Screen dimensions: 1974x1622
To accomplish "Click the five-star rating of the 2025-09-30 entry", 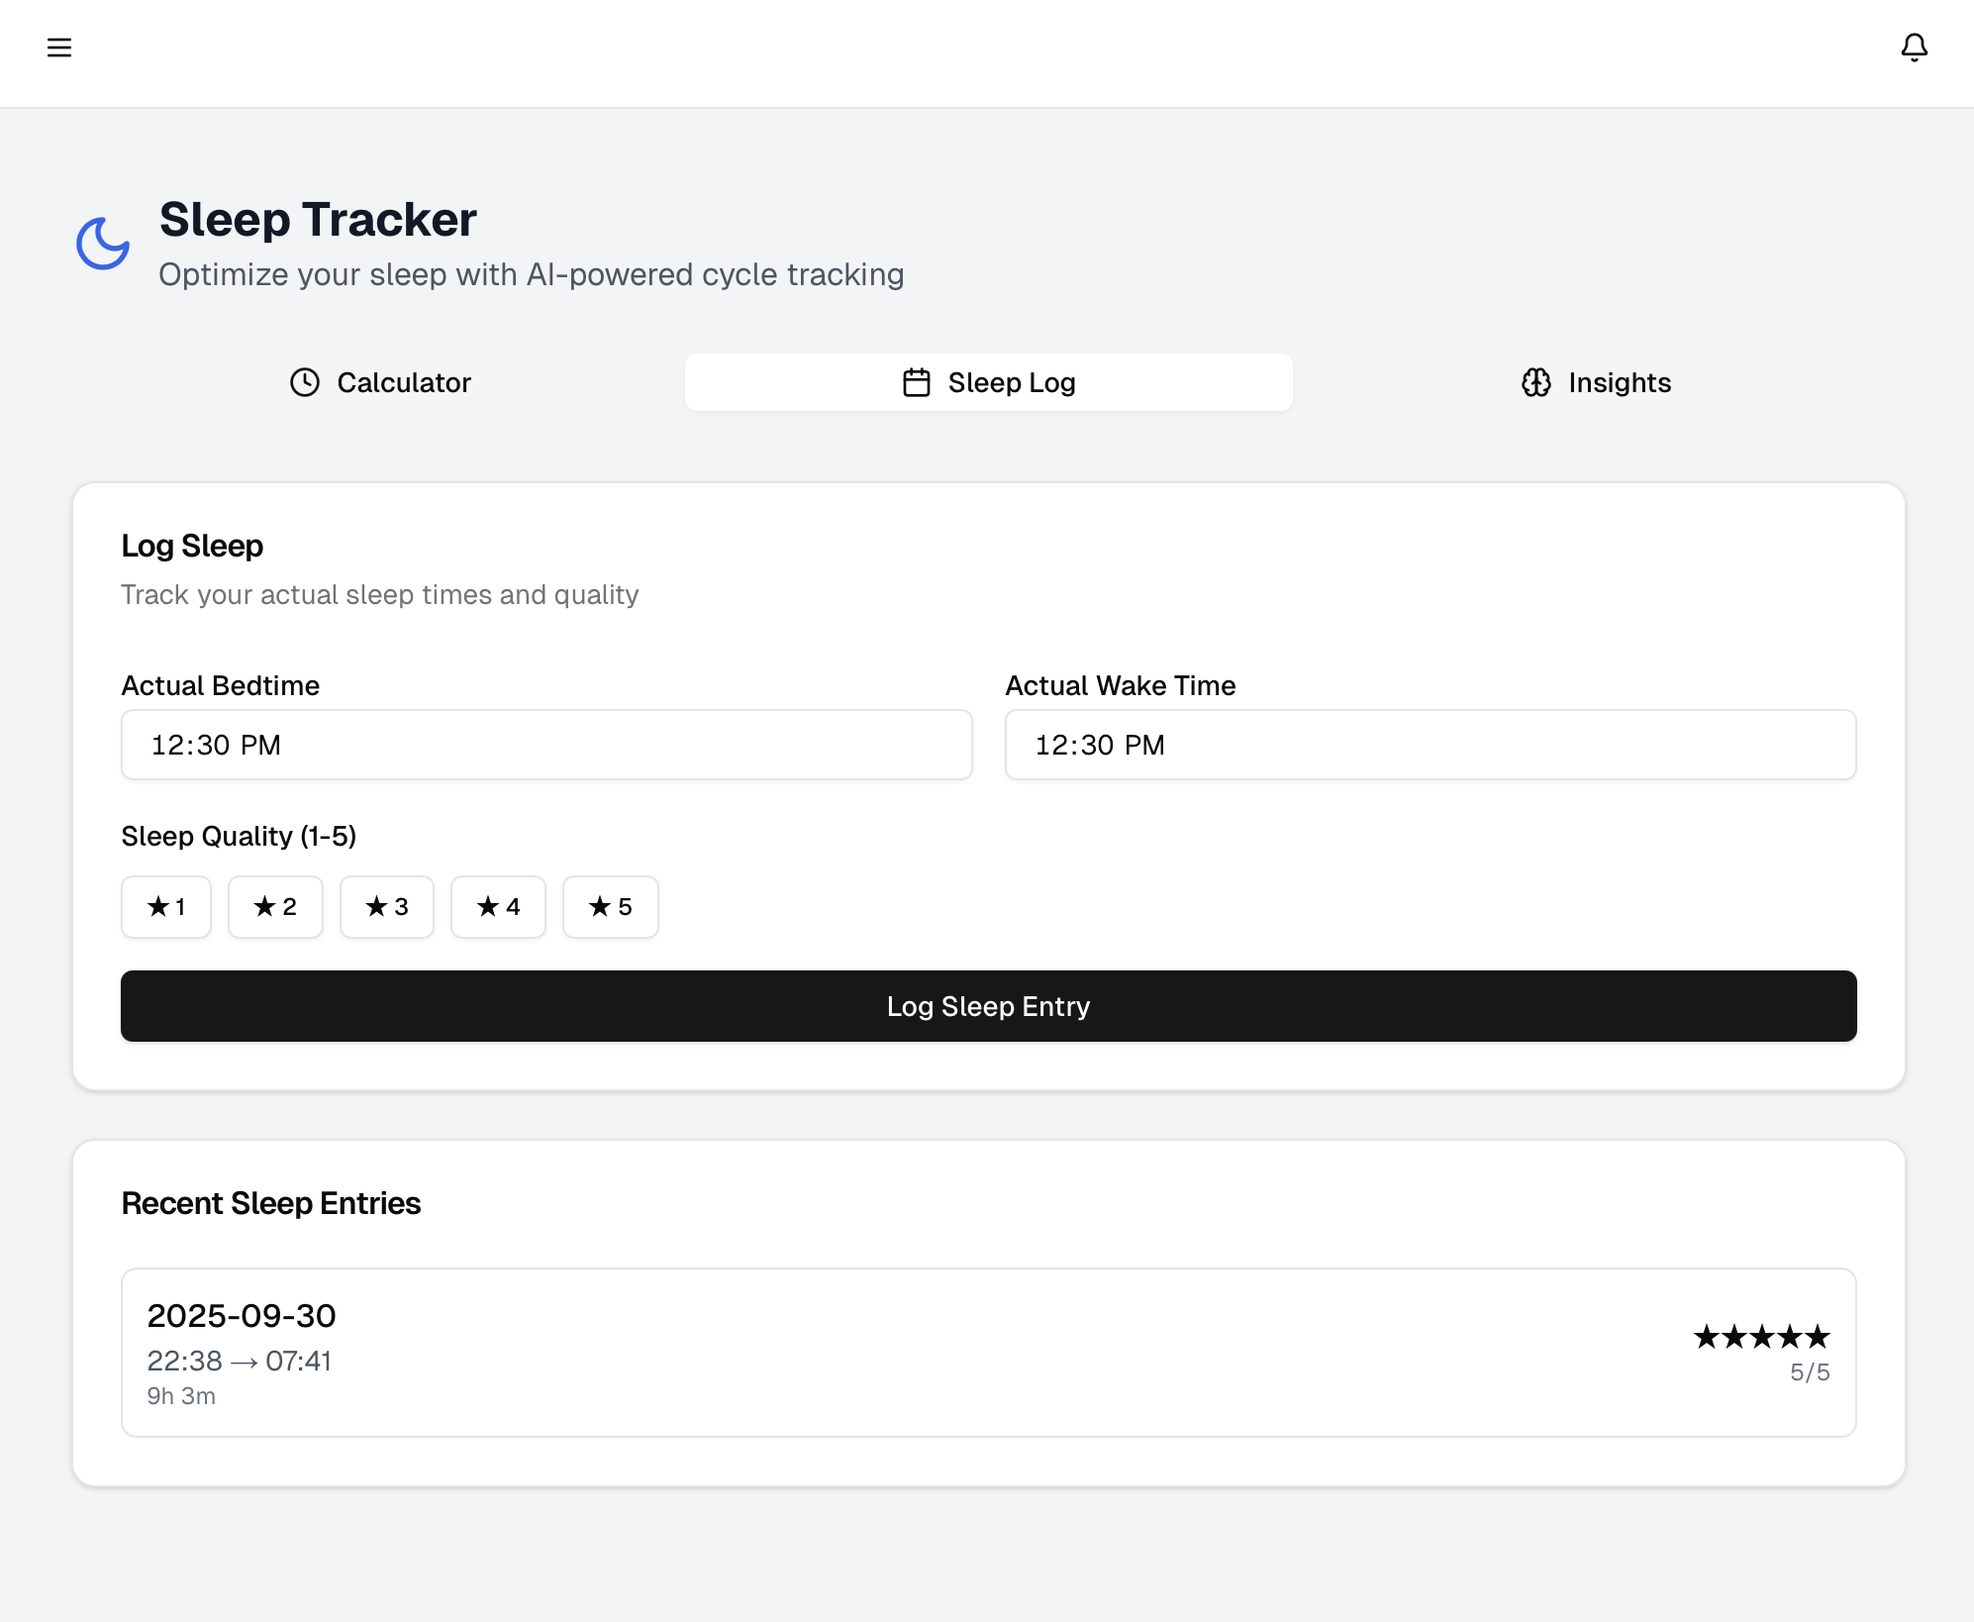I will click(1760, 1337).
